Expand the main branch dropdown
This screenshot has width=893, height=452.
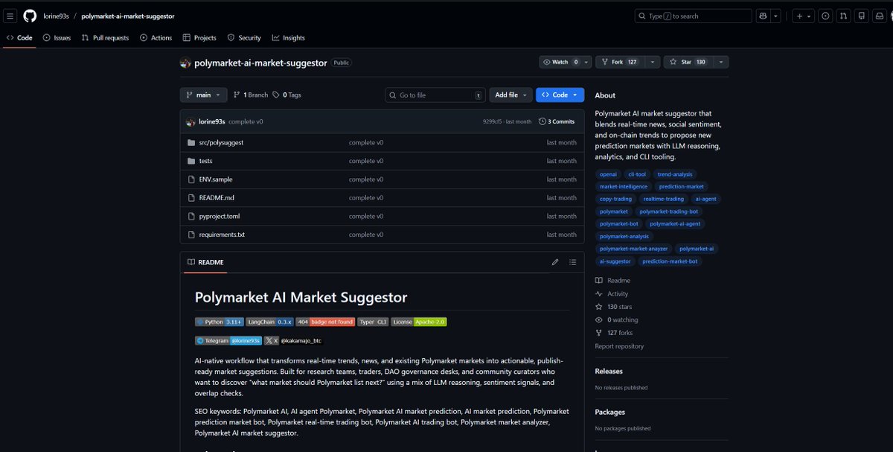[x=203, y=95]
